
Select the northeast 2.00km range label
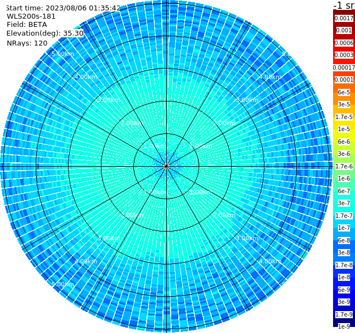tap(224, 123)
